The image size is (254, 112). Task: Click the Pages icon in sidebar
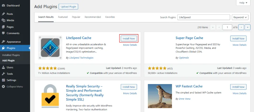[3, 27]
